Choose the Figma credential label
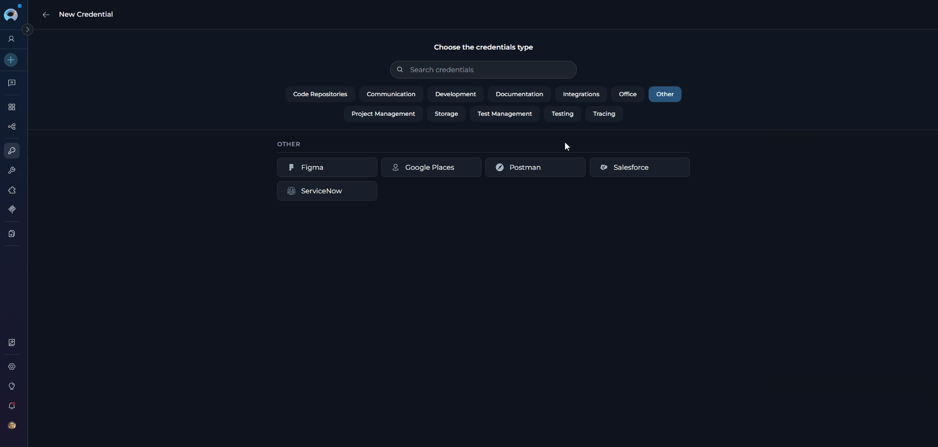 pyautogui.click(x=312, y=167)
